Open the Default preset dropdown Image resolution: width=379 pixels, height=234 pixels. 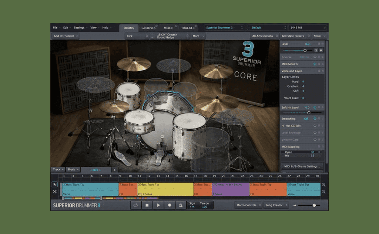coord(269,27)
